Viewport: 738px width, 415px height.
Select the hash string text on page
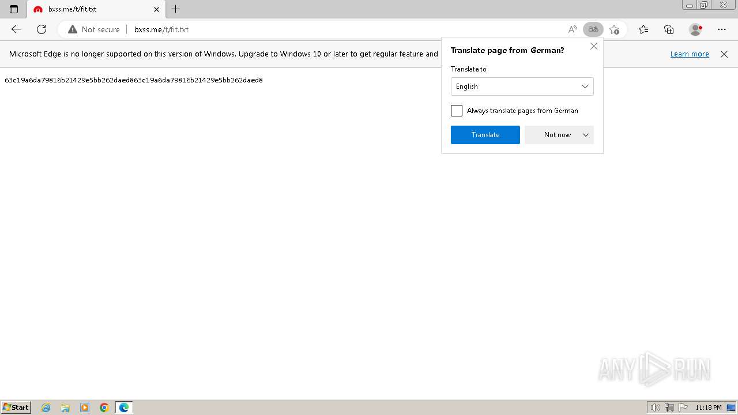coord(134,80)
